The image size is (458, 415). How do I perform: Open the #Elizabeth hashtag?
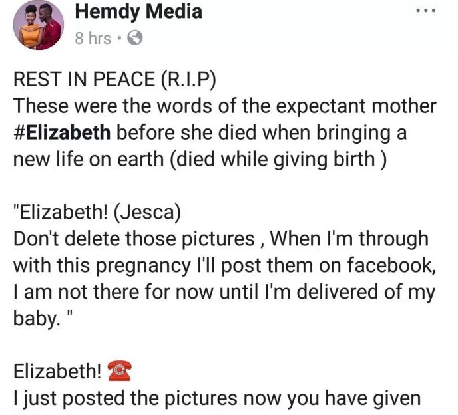(62, 132)
